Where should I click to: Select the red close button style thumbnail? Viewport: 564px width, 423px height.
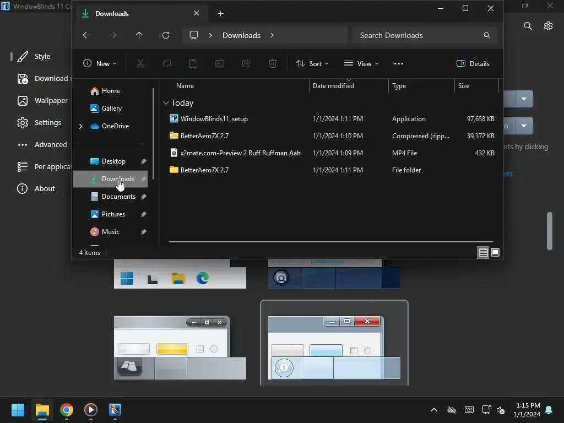click(334, 343)
